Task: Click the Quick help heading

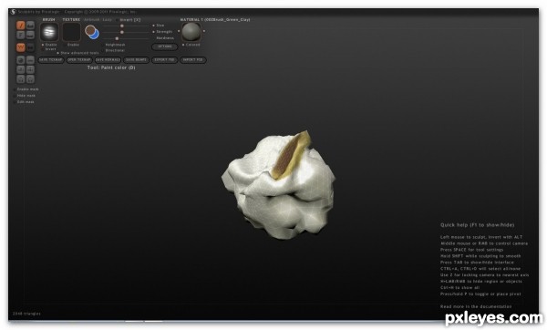Action: point(477,225)
